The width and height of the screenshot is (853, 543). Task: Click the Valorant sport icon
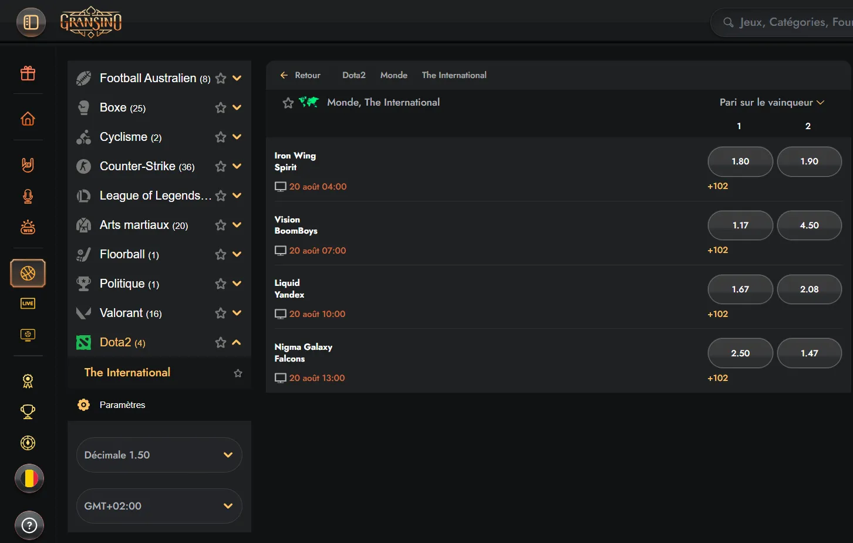point(84,313)
